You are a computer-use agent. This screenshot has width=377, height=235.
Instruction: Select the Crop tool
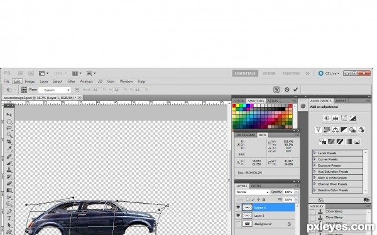coord(9,142)
